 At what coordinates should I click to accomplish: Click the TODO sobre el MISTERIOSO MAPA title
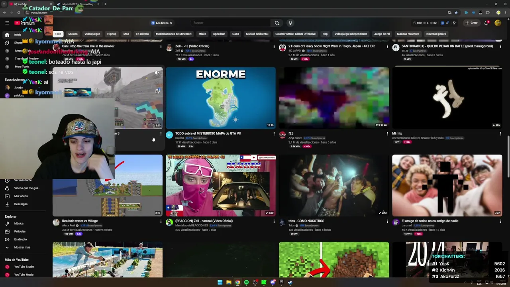[x=208, y=134]
